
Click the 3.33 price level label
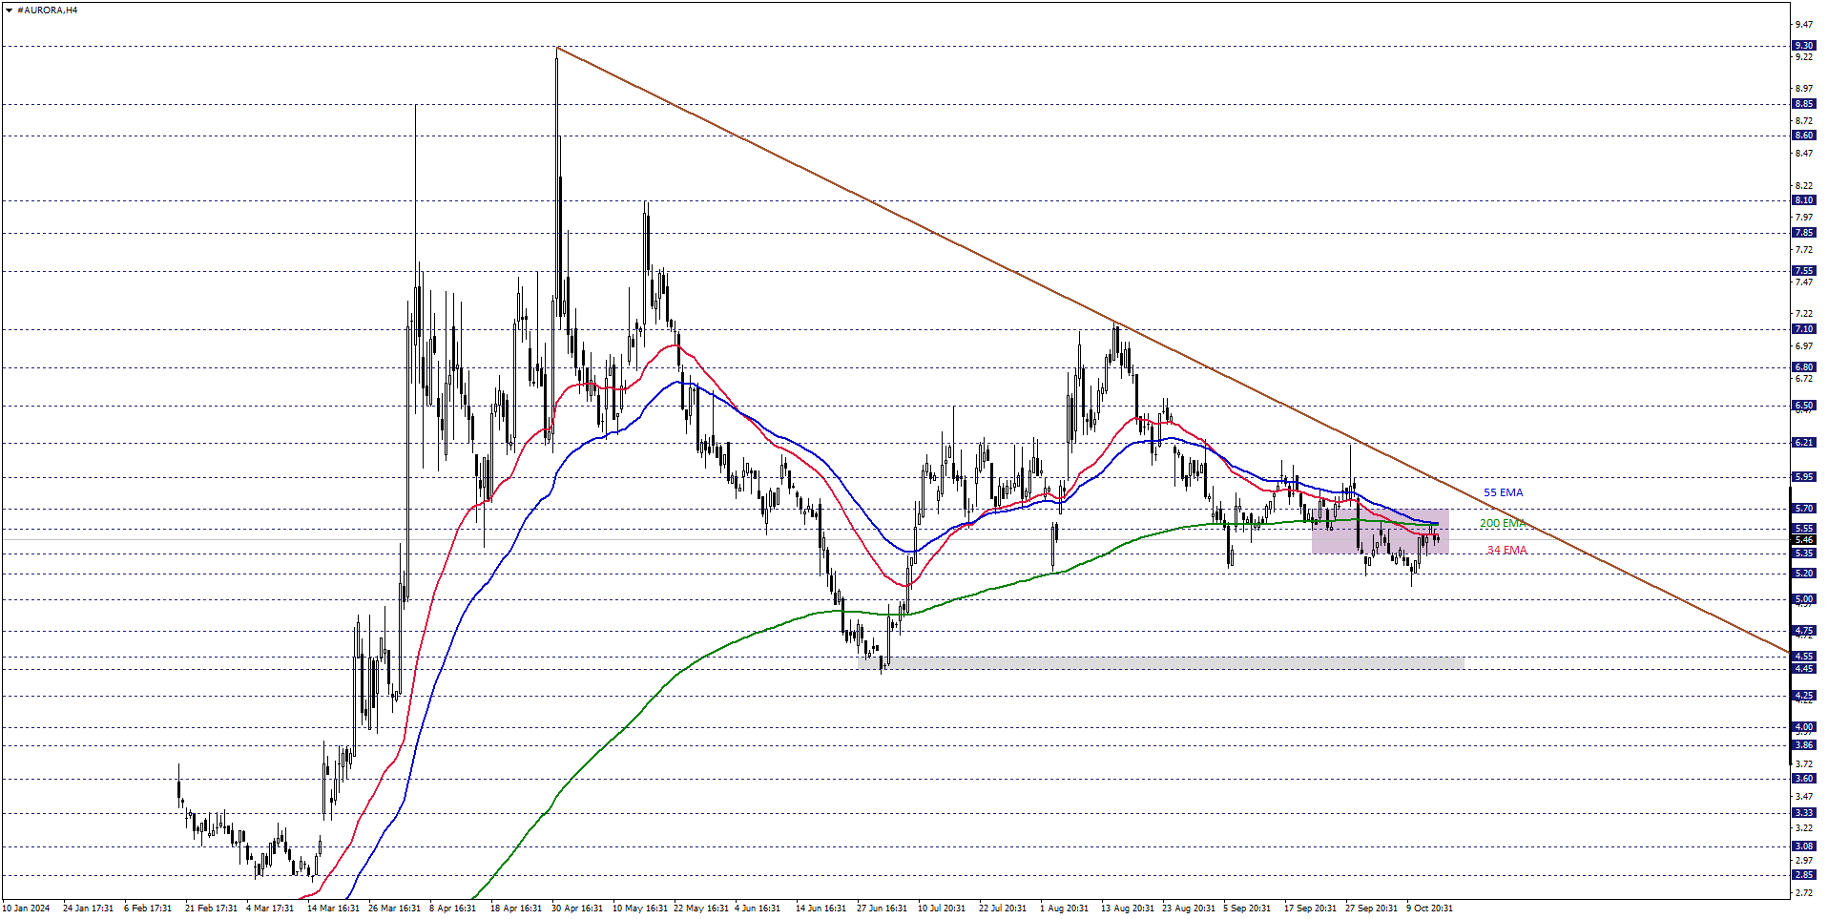1803,813
